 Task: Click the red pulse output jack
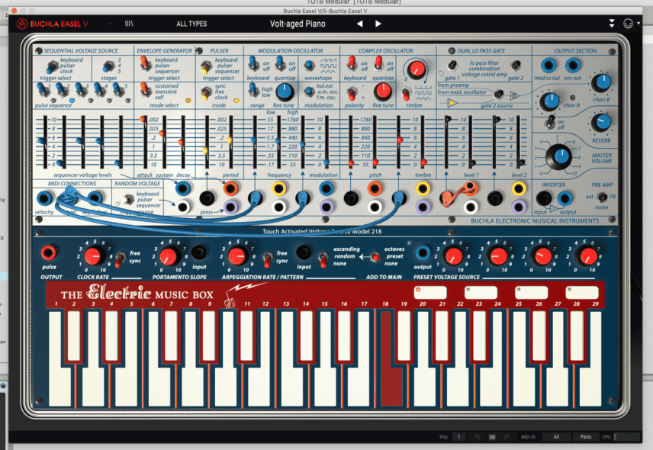tap(49, 252)
